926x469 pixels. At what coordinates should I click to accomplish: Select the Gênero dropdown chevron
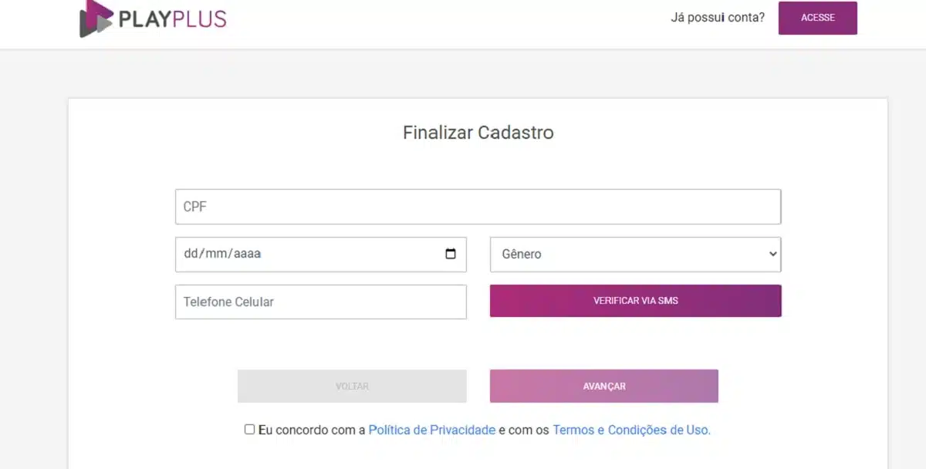pyautogui.click(x=772, y=254)
